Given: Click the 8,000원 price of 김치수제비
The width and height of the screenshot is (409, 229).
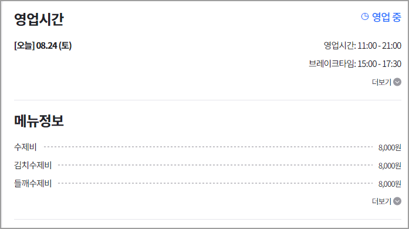Looking at the screenshot, I should pos(390,166).
